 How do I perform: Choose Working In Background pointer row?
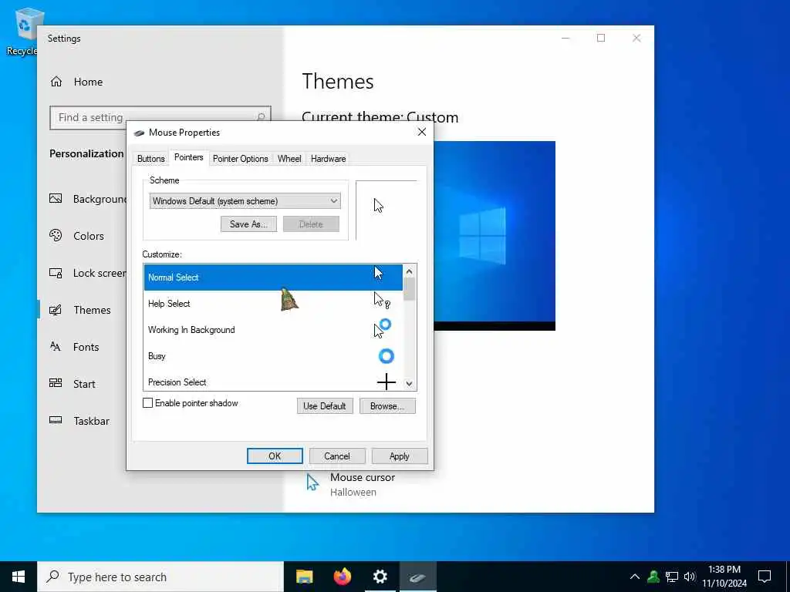click(x=273, y=330)
